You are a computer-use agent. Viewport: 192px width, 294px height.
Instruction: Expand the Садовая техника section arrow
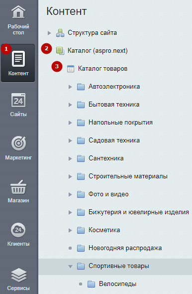70,141
